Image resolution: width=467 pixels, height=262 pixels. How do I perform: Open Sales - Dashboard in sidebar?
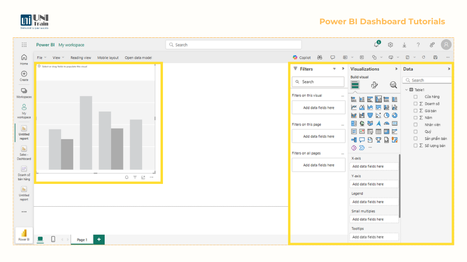(x=24, y=153)
